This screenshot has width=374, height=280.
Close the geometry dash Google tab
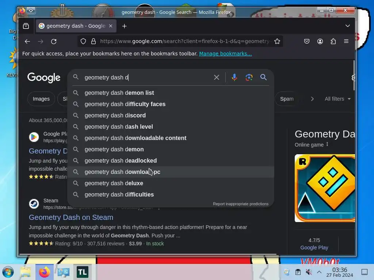[x=111, y=26]
